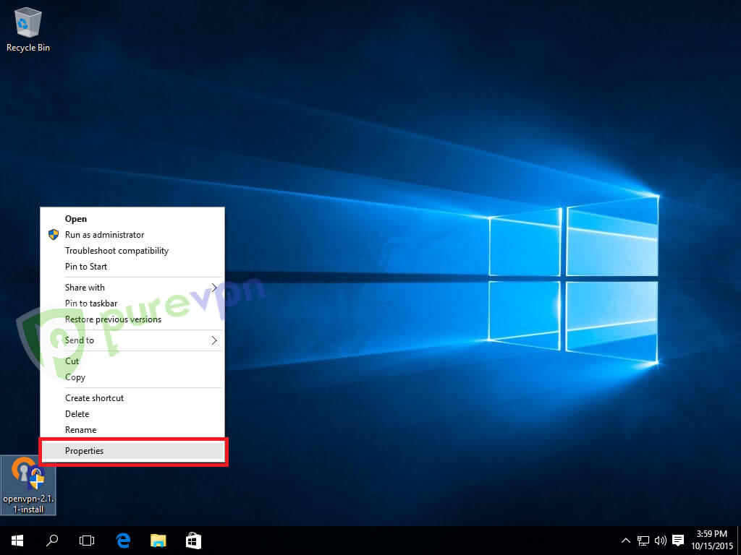Choose Copy from the context menu

[132, 377]
